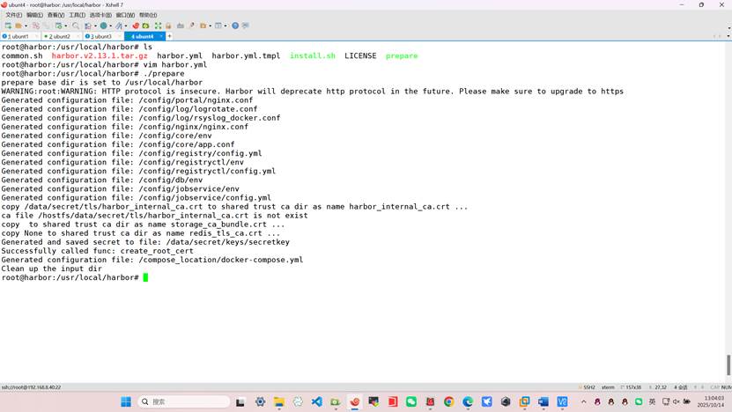Click the green prepare file name
This screenshot has height=412, width=732.
click(402, 55)
